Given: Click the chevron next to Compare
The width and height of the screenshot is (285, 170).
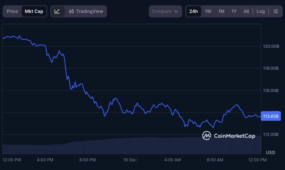Looking at the screenshot, I should 176,11.
